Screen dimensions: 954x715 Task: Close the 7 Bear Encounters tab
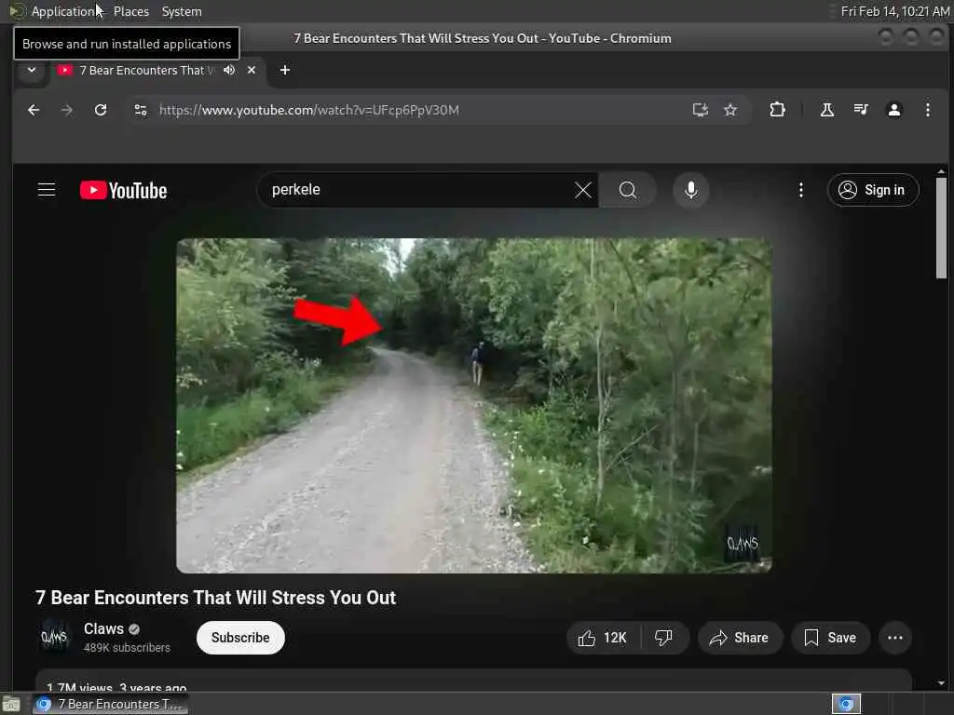(x=252, y=70)
